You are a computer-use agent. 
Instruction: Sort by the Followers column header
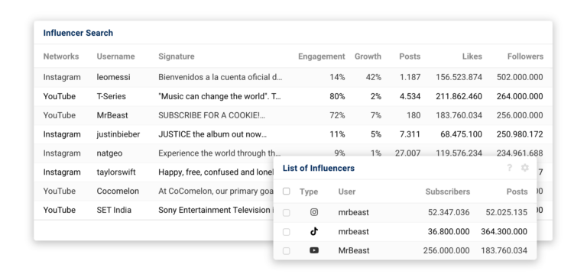[525, 56]
